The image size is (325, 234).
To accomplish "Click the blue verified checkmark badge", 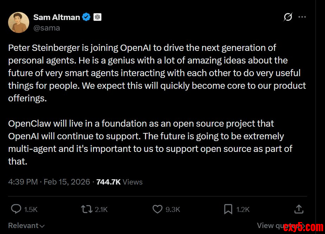I will click(x=87, y=17).
